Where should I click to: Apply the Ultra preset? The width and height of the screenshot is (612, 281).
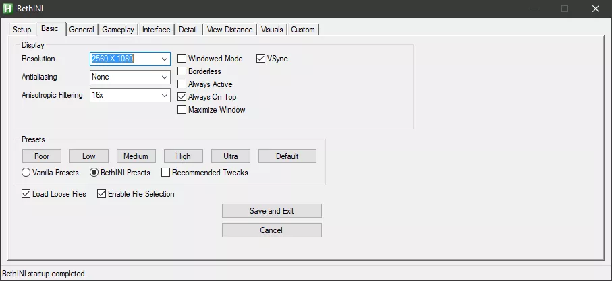click(230, 156)
